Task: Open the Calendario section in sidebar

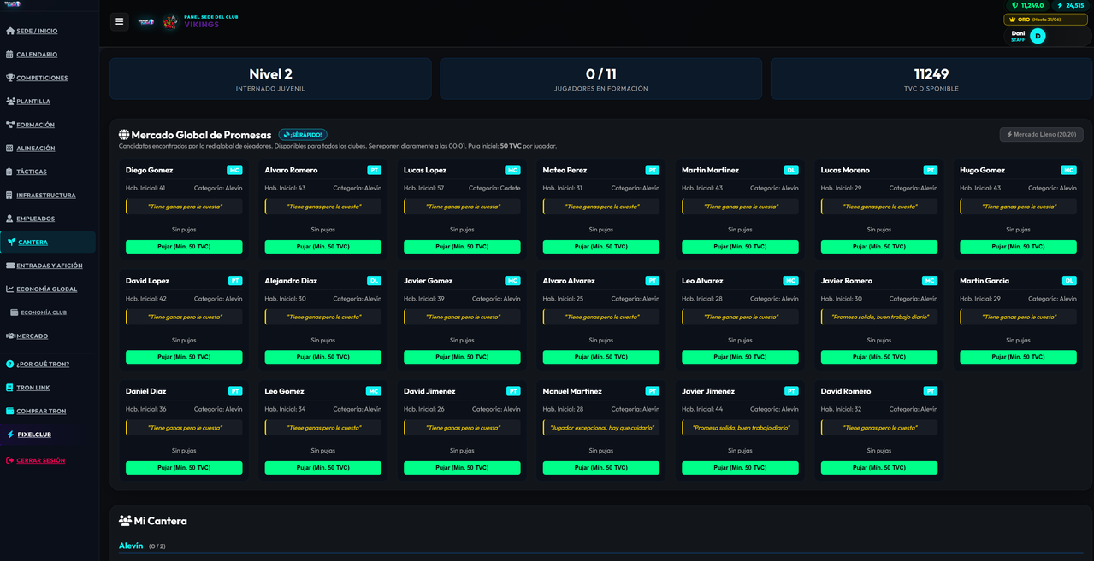Action: coord(37,54)
